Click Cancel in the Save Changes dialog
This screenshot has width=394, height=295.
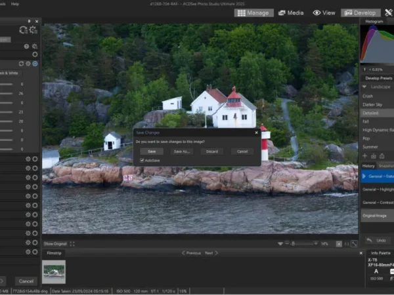(242, 151)
